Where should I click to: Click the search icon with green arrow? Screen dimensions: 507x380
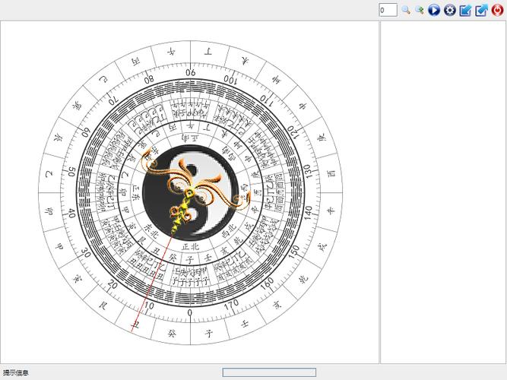point(420,10)
